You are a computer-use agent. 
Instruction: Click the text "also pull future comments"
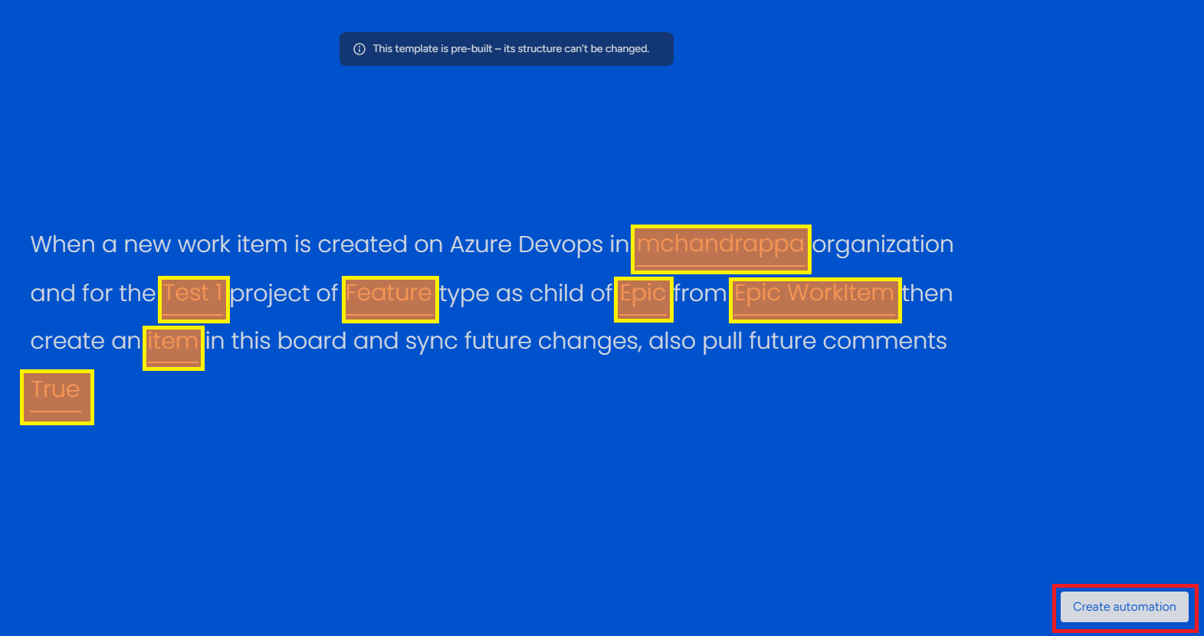(x=798, y=341)
